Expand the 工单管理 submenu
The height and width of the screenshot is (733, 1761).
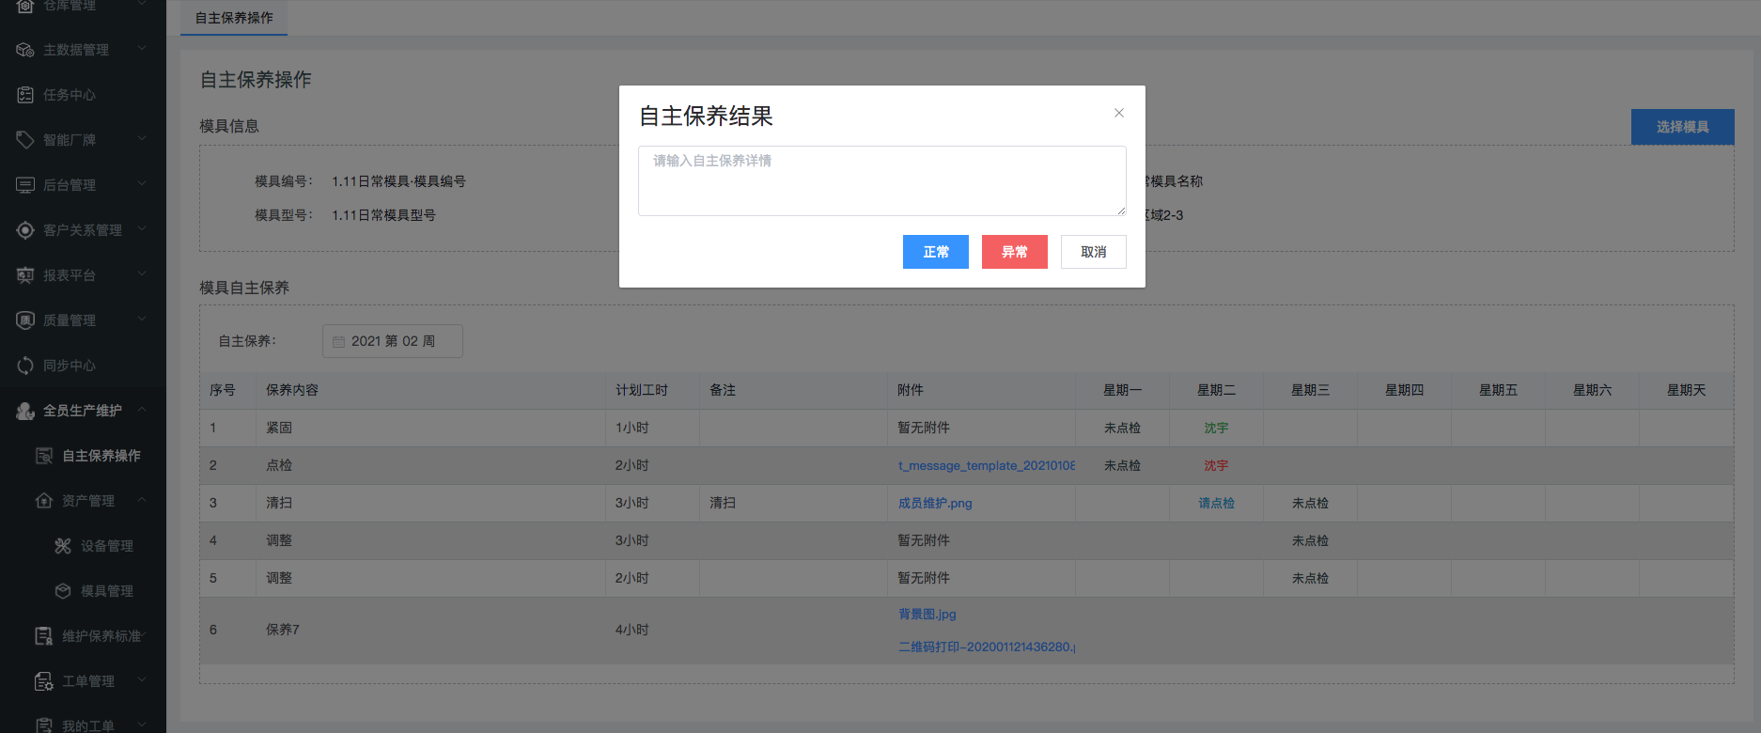(142, 680)
